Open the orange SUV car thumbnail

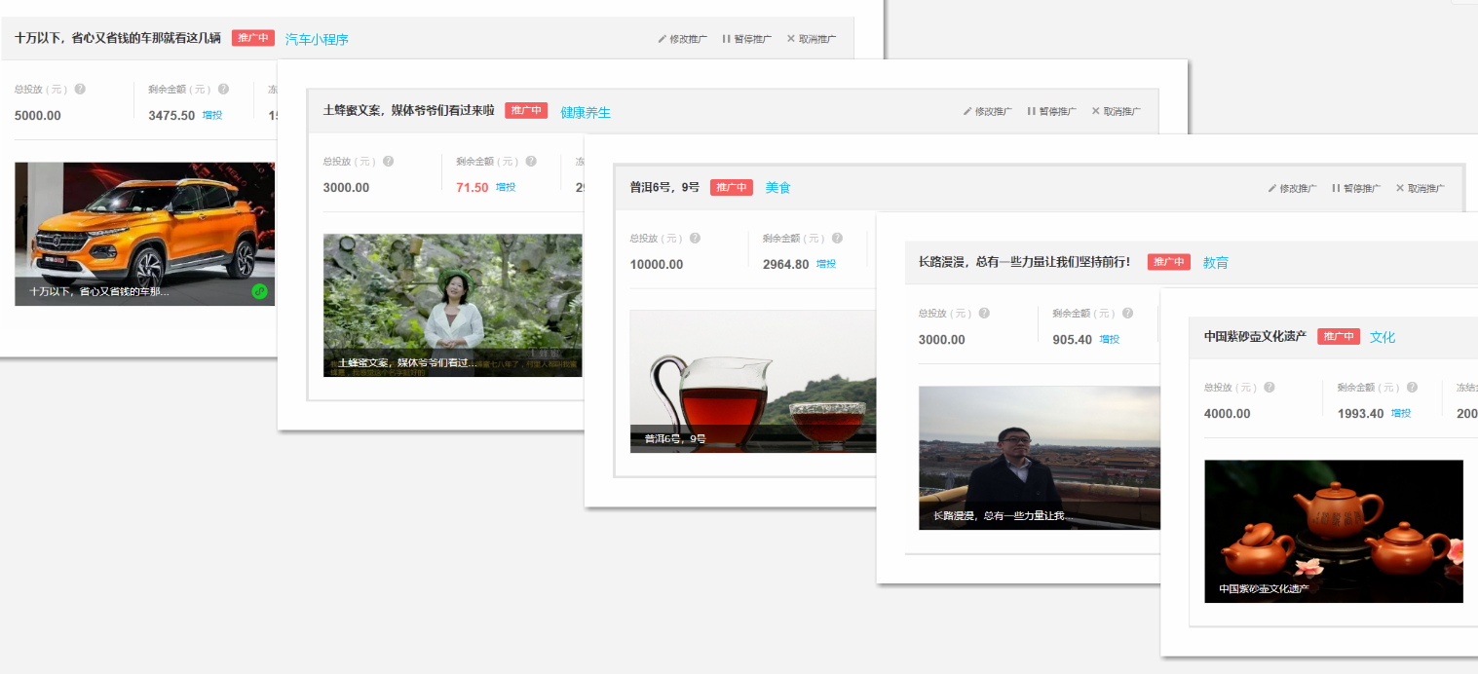(x=145, y=234)
